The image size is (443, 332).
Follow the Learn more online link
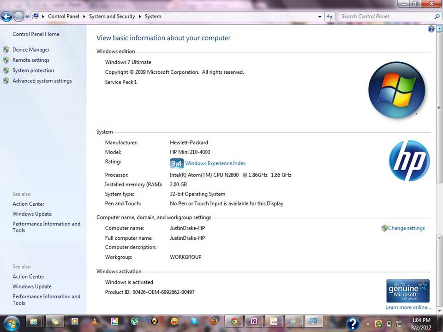tap(408, 308)
